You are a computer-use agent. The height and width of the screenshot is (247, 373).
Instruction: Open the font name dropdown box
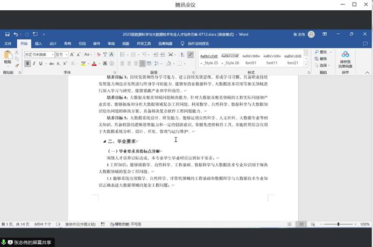click(x=52, y=54)
